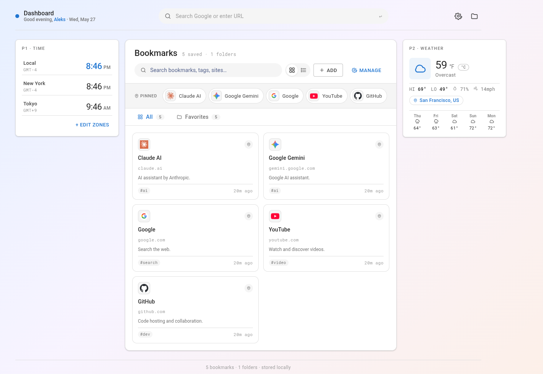Click claude.ai URL text
The width and height of the screenshot is (543, 374).
150,168
